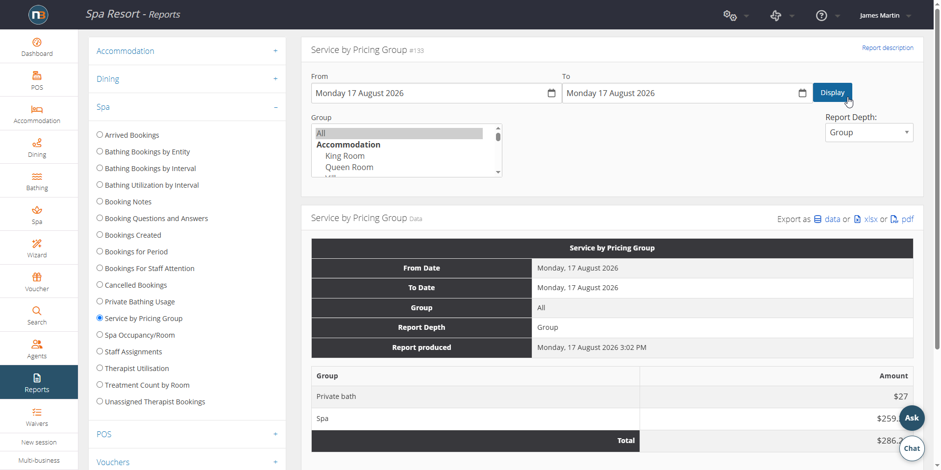The width and height of the screenshot is (941, 470).
Task: Open the James Martin user menu
Action: (885, 16)
